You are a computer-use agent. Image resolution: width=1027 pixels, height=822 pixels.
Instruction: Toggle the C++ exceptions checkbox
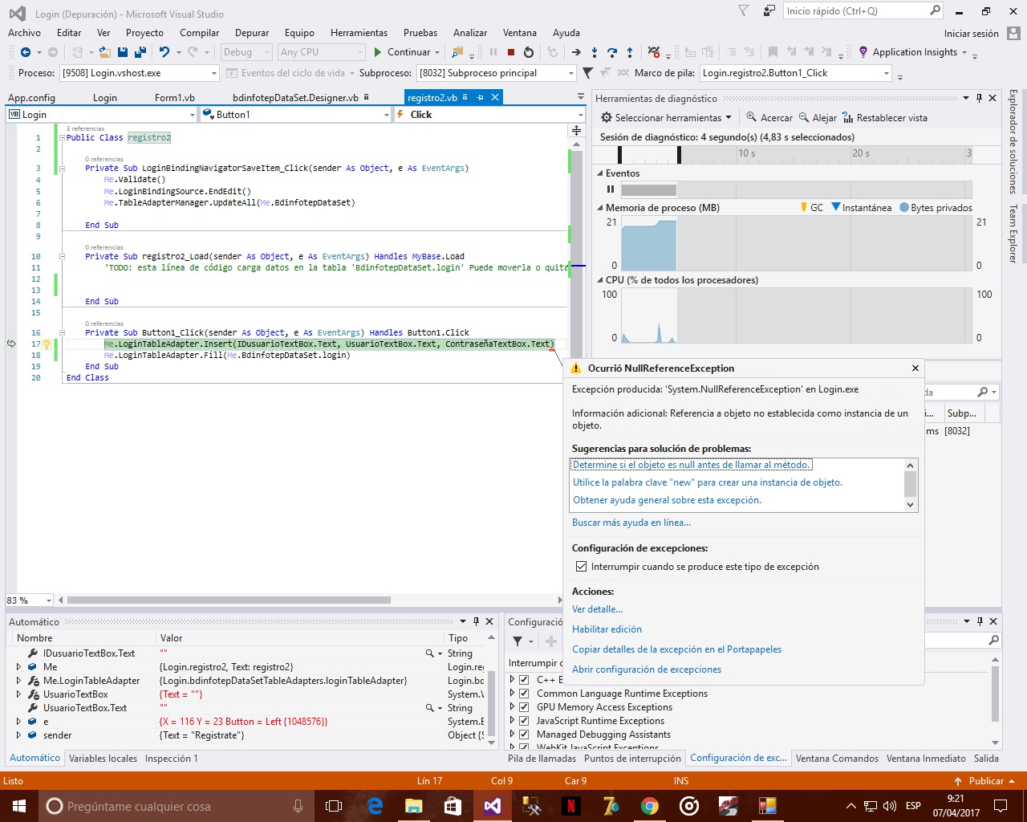click(524, 680)
